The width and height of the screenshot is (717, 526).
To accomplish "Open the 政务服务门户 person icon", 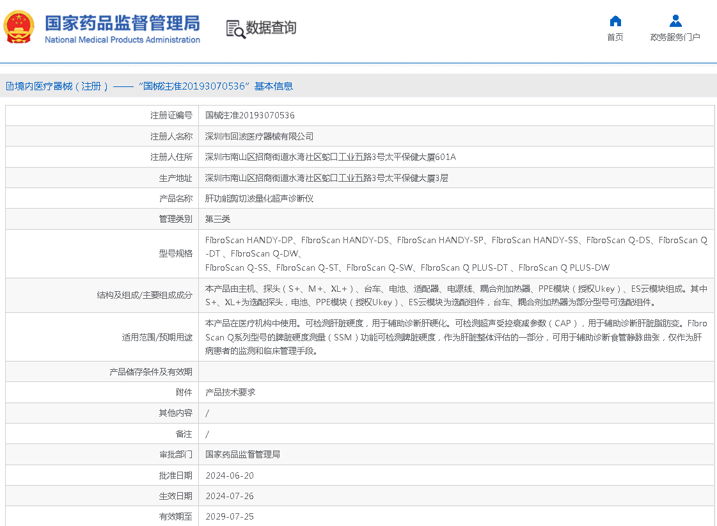I will (x=675, y=21).
